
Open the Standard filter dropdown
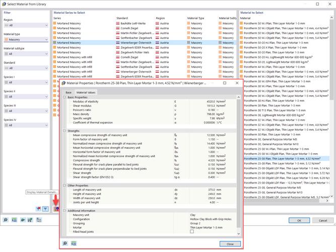[26, 68]
